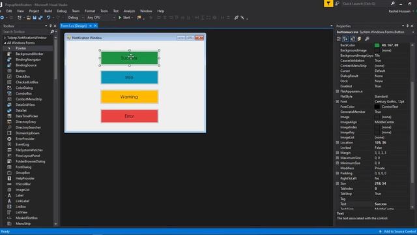Close the Form1.cs [Design] tab
Image resolution: width=417 pixels, height=235 pixels.
pyautogui.click(x=95, y=26)
